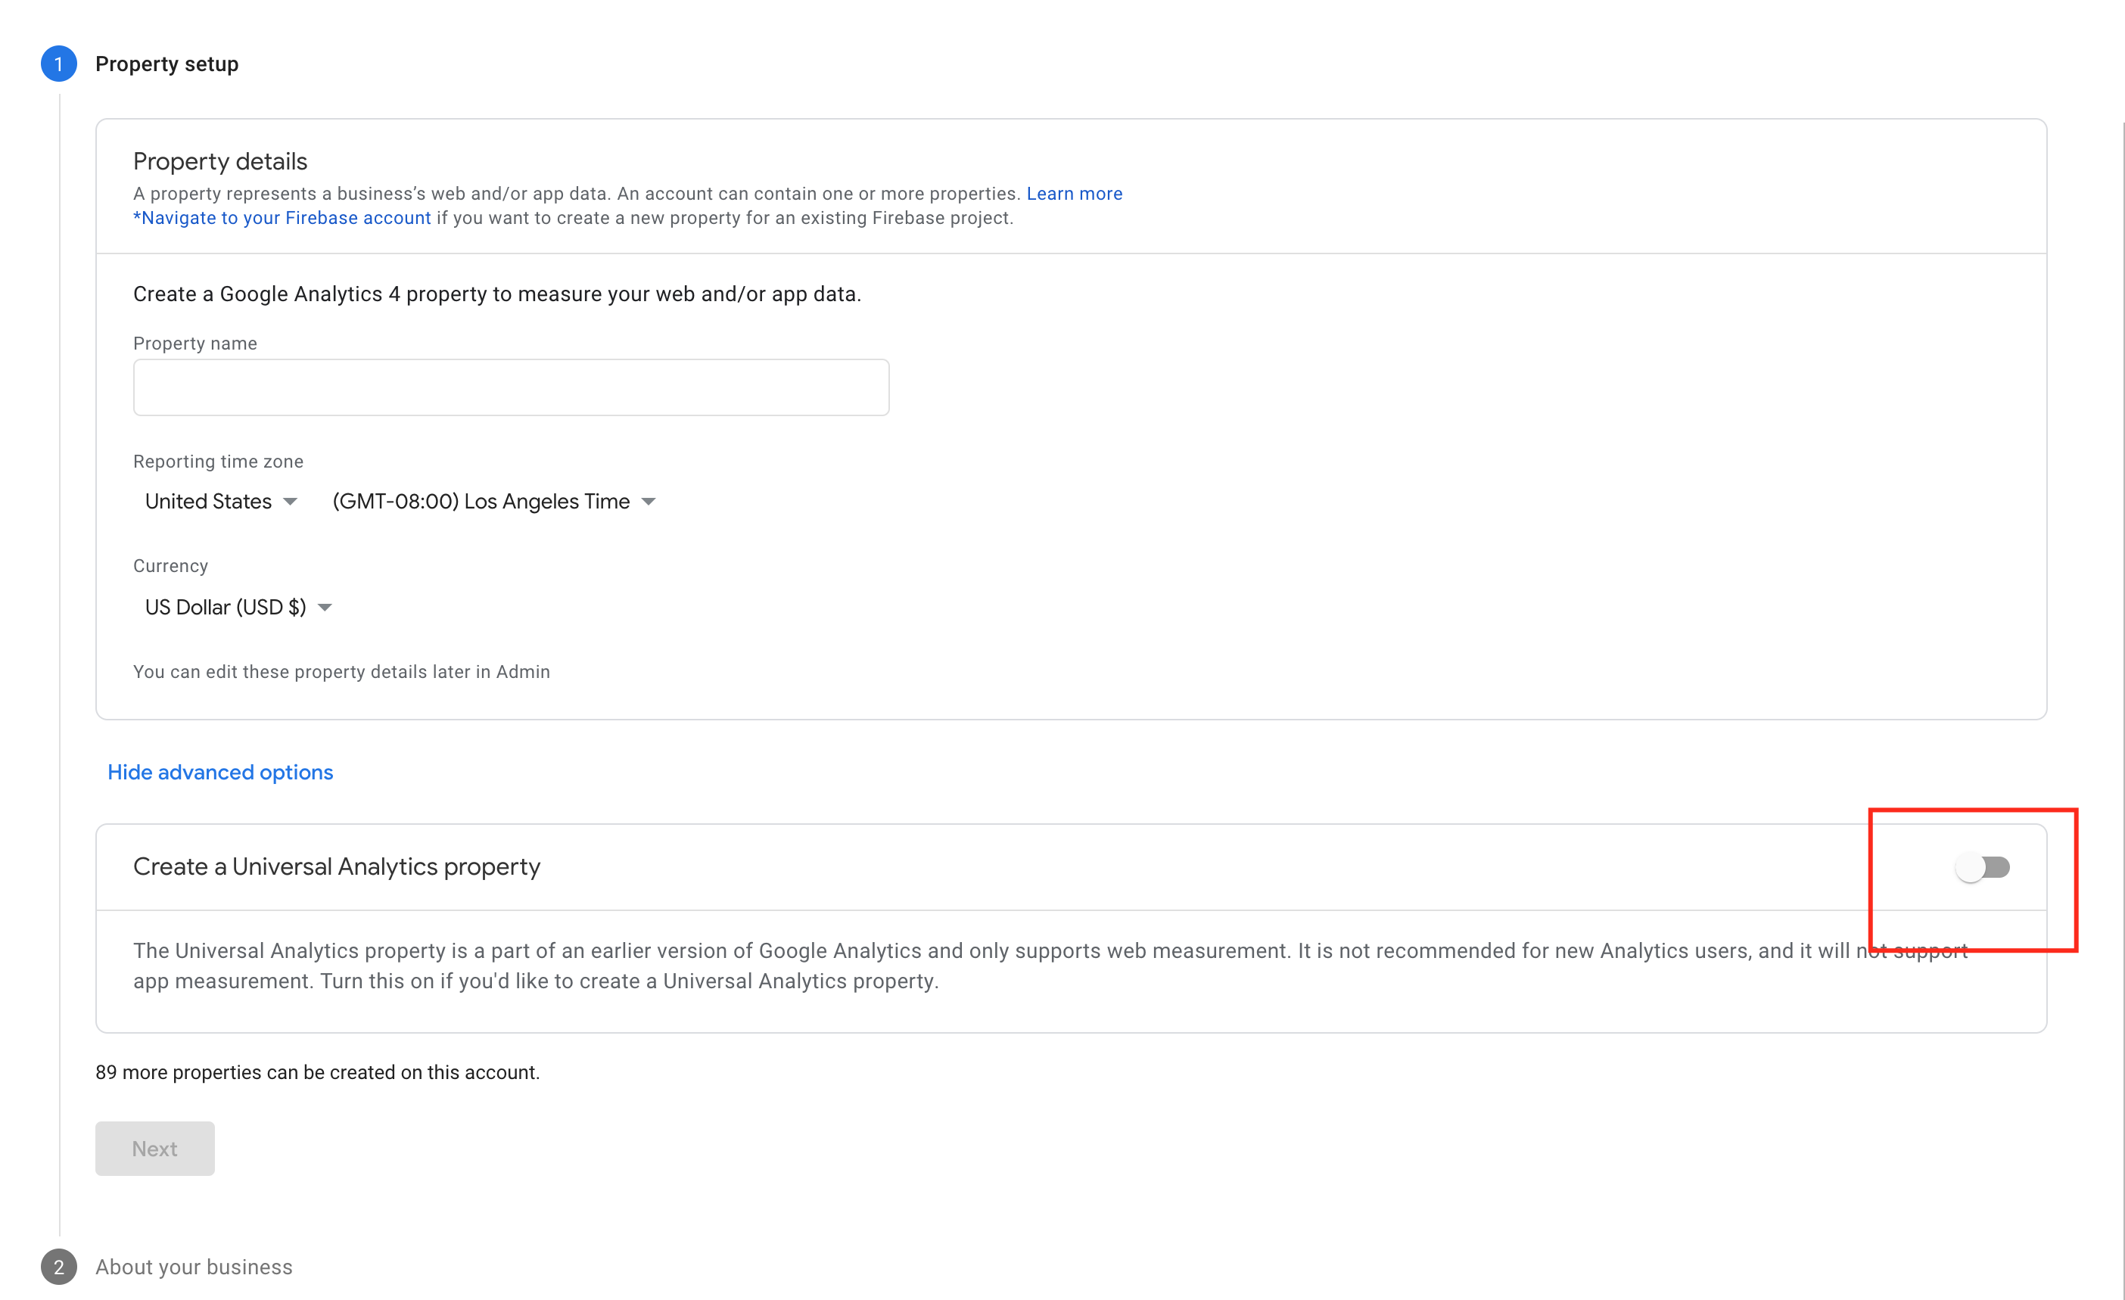Click the Next button

(155, 1148)
